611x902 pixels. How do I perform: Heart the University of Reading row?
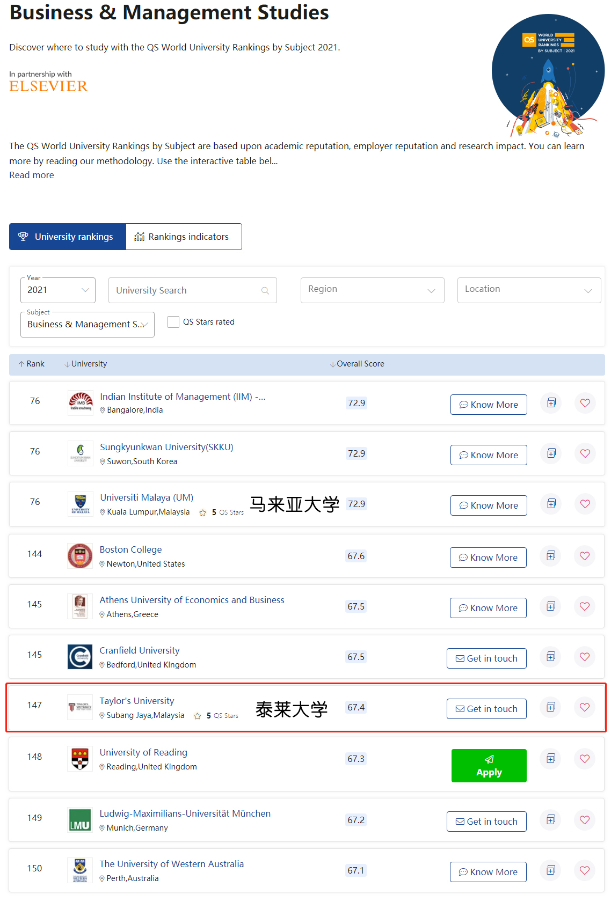tap(585, 759)
